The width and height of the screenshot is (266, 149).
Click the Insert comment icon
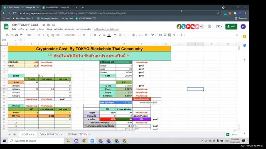(x=165, y=35)
